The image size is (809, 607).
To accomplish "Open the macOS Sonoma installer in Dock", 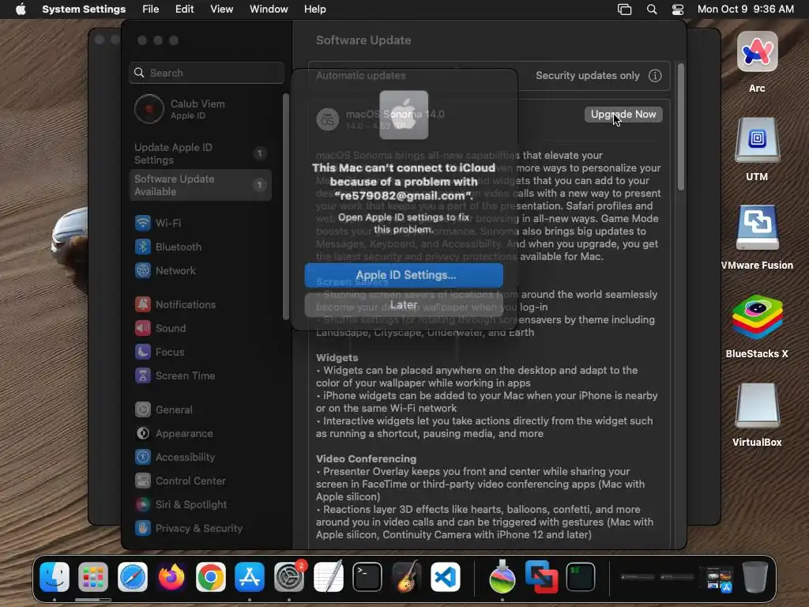I will click(502, 576).
